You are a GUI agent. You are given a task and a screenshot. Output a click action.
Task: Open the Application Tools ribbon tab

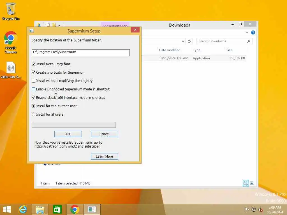pyautogui.click(x=115, y=25)
